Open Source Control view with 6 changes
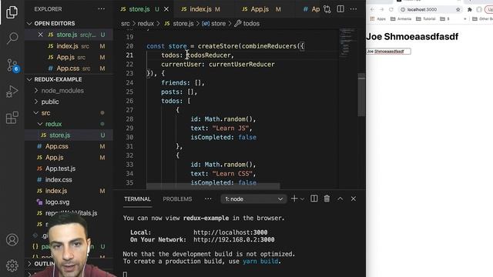The width and height of the screenshot is (493, 277). pyautogui.click(x=12, y=65)
